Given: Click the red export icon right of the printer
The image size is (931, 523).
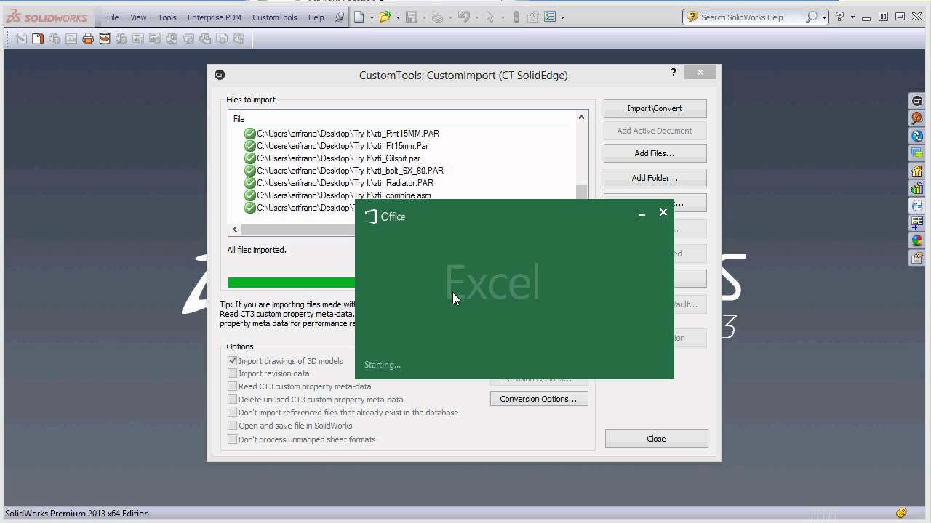Looking at the screenshot, I should (105, 38).
